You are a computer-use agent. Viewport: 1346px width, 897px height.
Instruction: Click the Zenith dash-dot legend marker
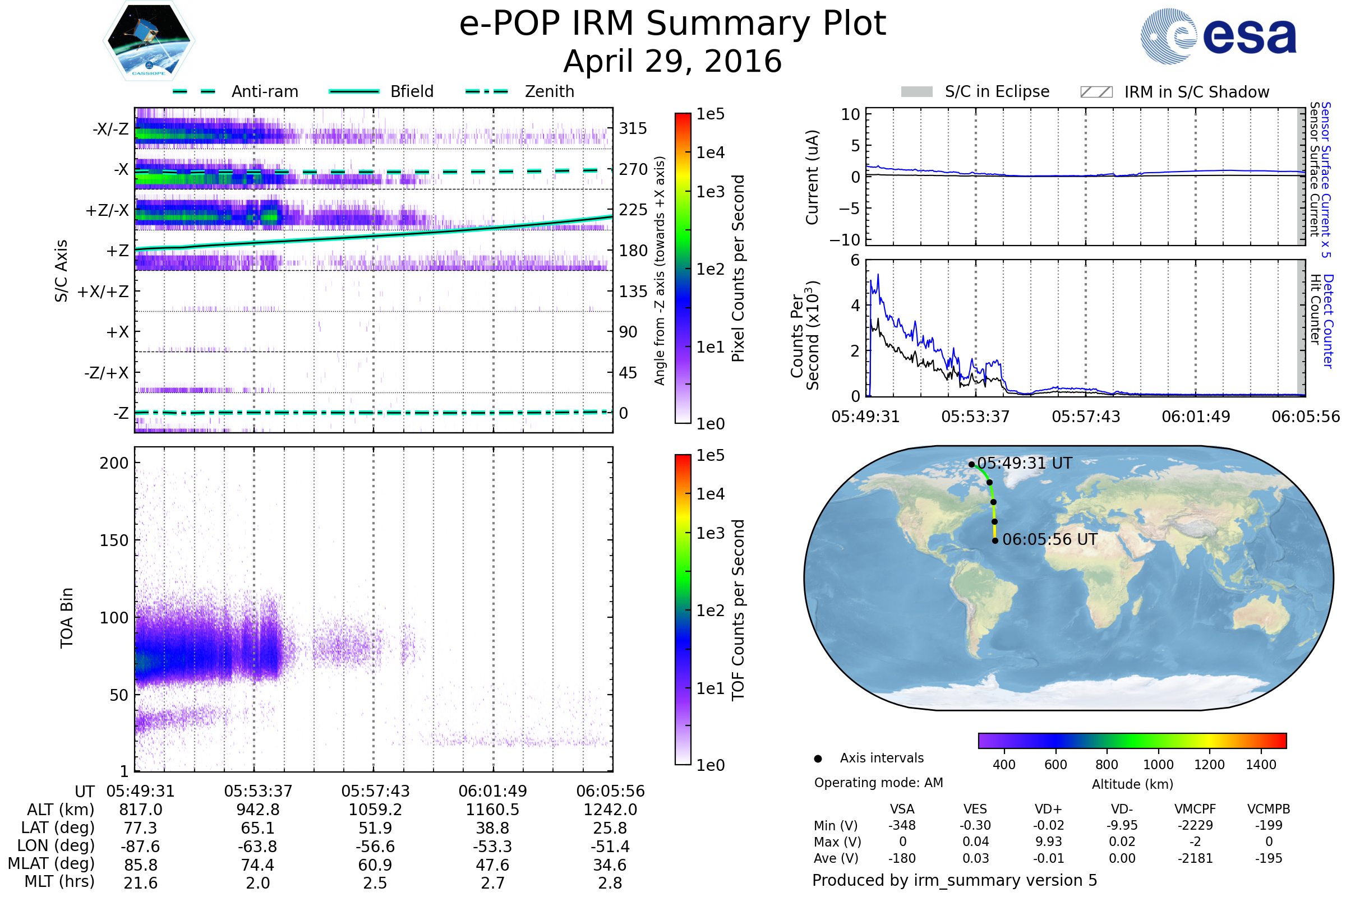tap(486, 91)
